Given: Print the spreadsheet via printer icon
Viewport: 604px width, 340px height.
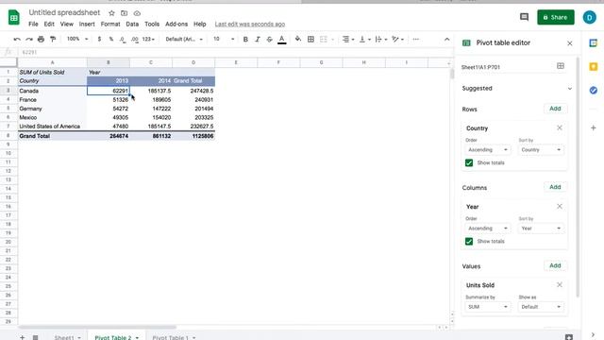Looking at the screenshot, I should point(41,40).
